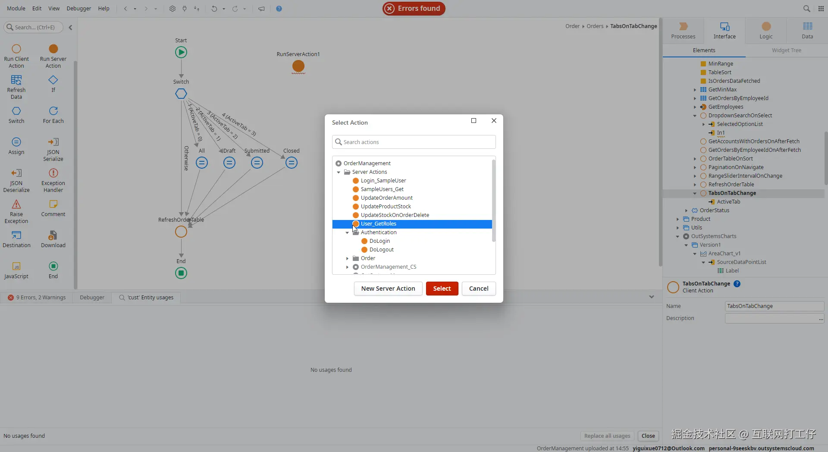Switch to the Logic tab

[766, 31]
